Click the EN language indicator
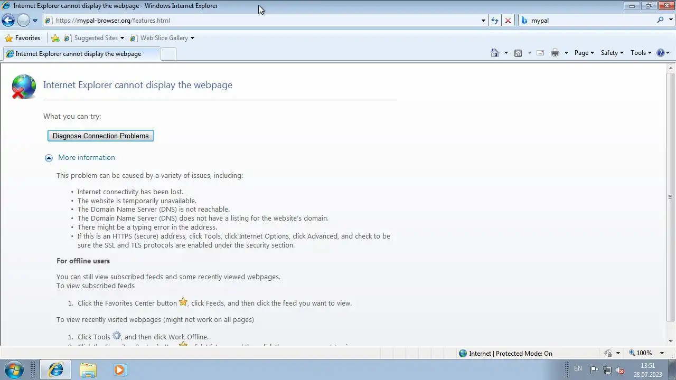The width and height of the screenshot is (676, 380). tap(578, 368)
